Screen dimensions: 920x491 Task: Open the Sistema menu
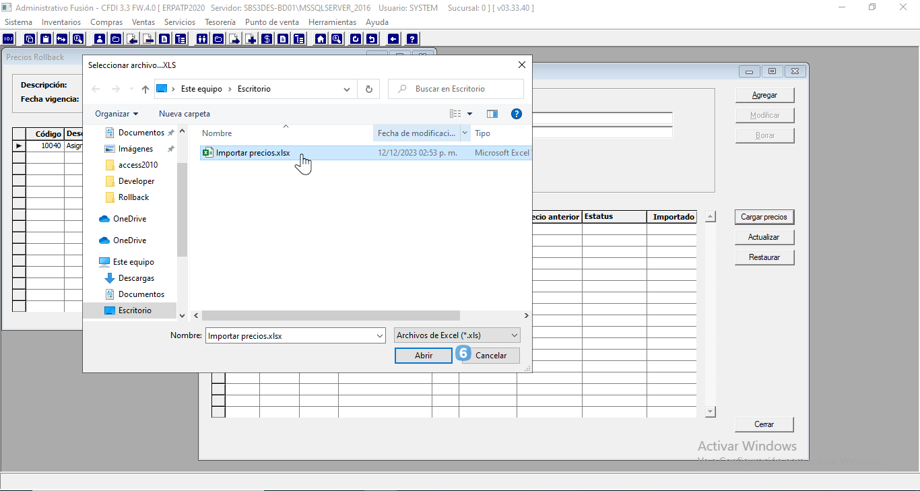coord(18,22)
